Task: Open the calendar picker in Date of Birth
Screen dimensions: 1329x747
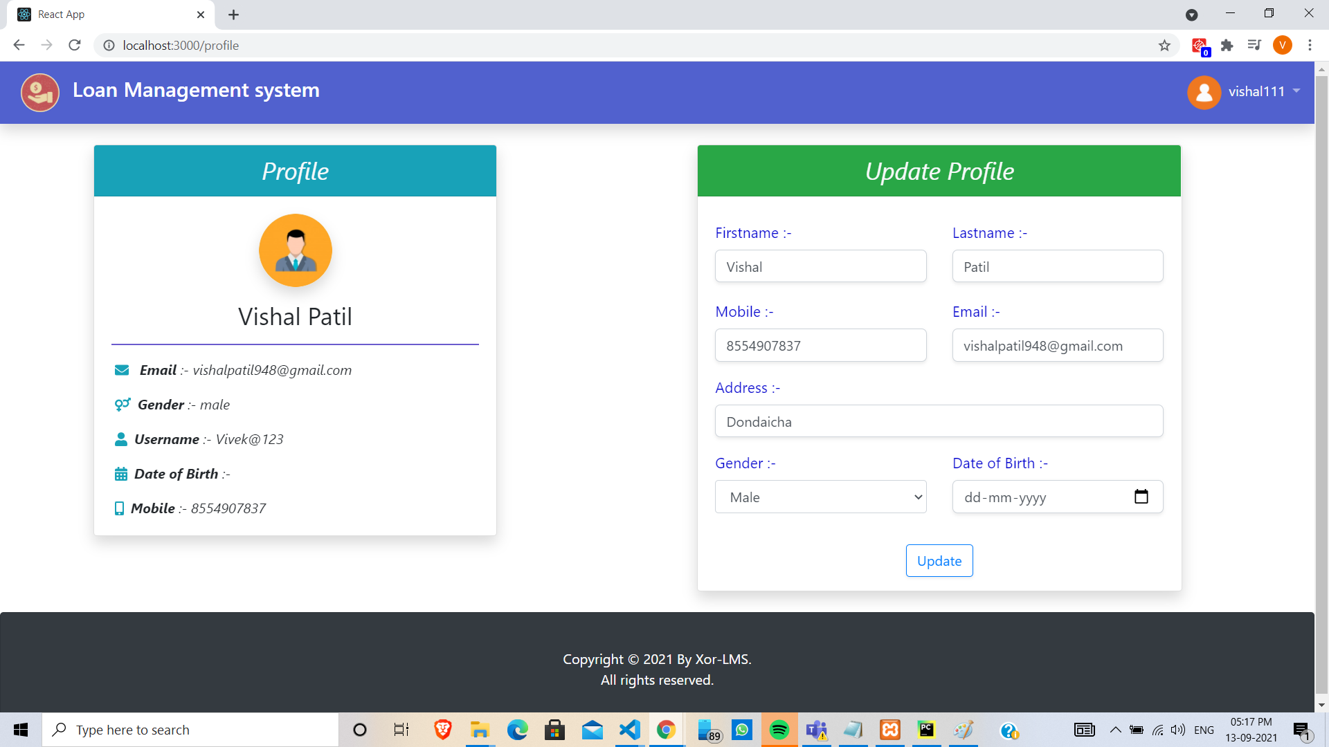Action: click(1141, 497)
